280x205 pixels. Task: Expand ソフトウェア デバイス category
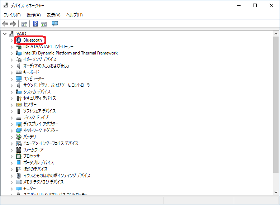(x=11, y=111)
